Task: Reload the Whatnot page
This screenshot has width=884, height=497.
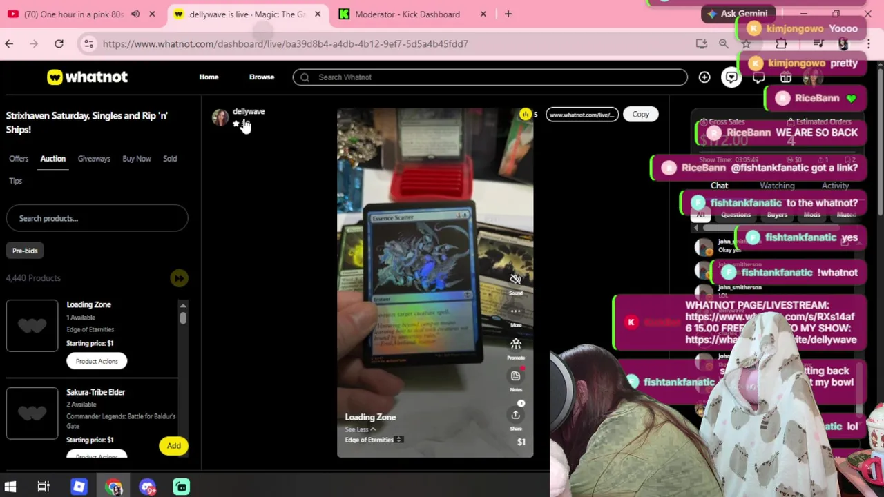Action: pos(59,43)
